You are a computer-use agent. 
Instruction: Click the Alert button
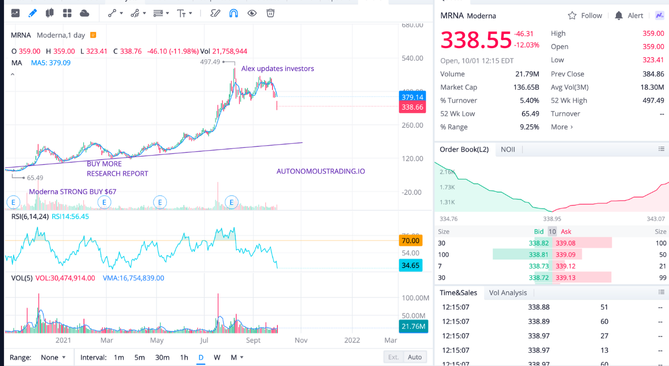pos(629,16)
